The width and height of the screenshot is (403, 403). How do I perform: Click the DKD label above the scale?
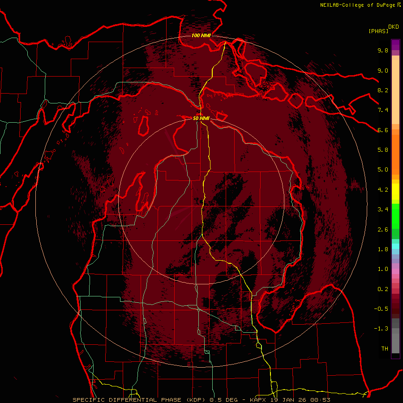(393, 27)
